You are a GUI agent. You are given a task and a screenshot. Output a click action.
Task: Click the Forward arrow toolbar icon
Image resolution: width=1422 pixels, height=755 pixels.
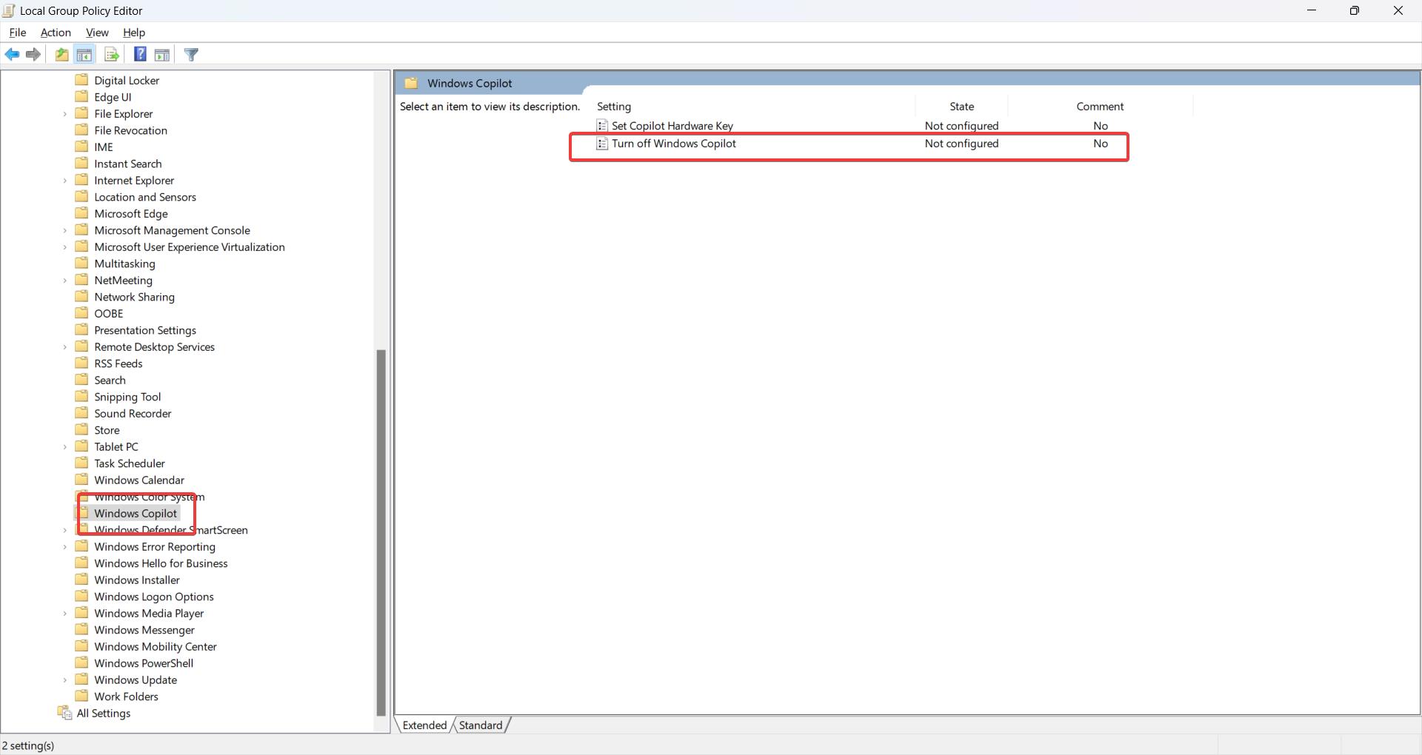point(33,55)
